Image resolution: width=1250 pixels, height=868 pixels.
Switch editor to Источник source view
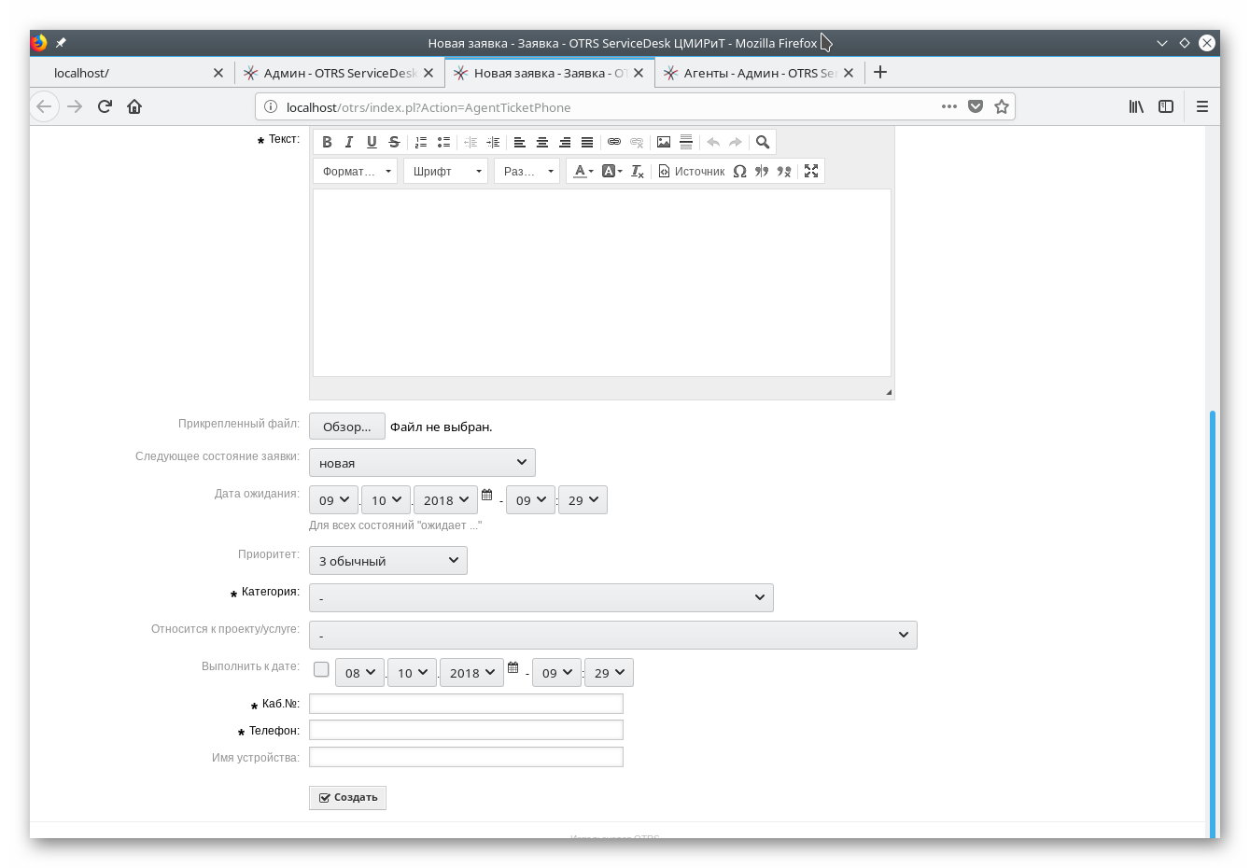pos(692,171)
